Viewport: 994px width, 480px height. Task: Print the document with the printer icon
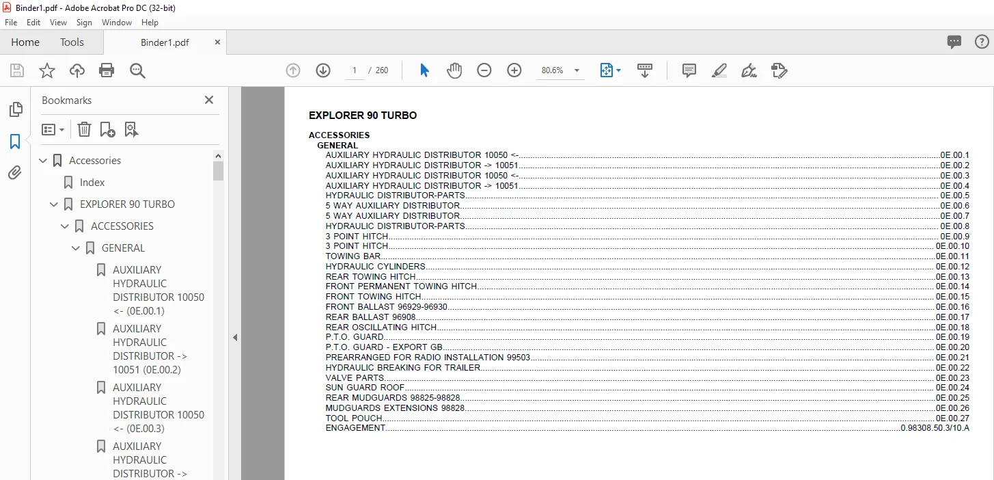(x=107, y=70)
